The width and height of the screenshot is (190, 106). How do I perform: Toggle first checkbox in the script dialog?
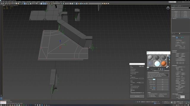131,69
